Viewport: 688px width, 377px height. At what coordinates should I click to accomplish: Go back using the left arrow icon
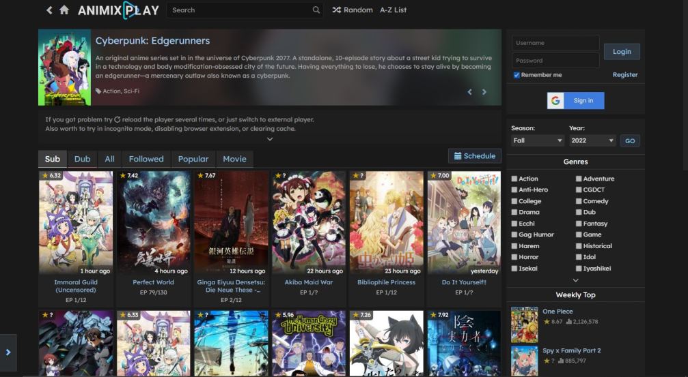[x=49, y=10]
